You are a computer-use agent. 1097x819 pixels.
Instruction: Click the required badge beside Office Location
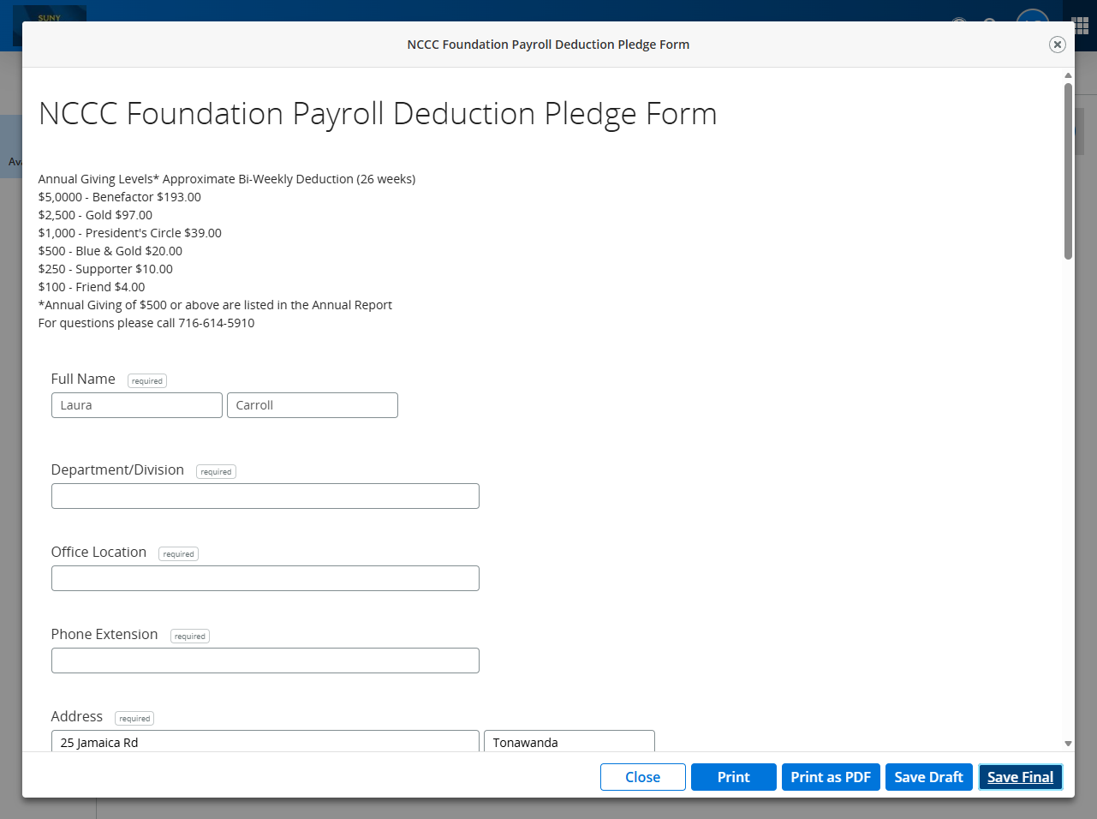[x=178, y=554]
